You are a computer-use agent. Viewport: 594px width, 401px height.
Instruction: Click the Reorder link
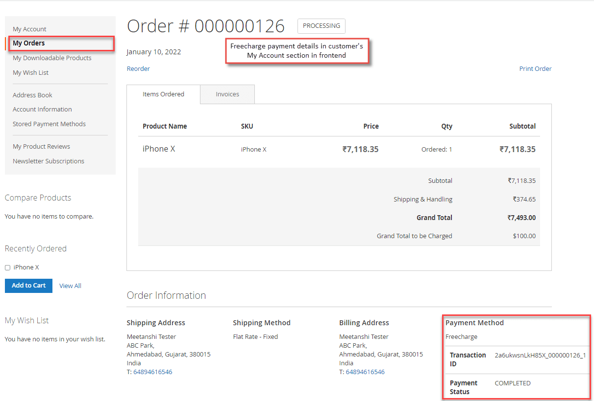[x=138, y=68]
